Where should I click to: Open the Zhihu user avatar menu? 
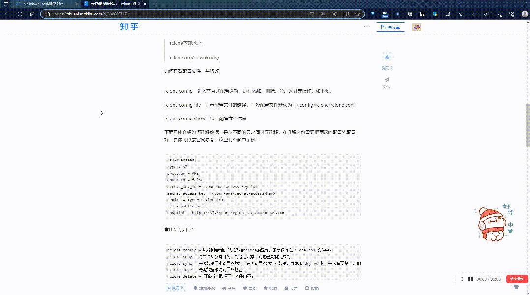417,28
